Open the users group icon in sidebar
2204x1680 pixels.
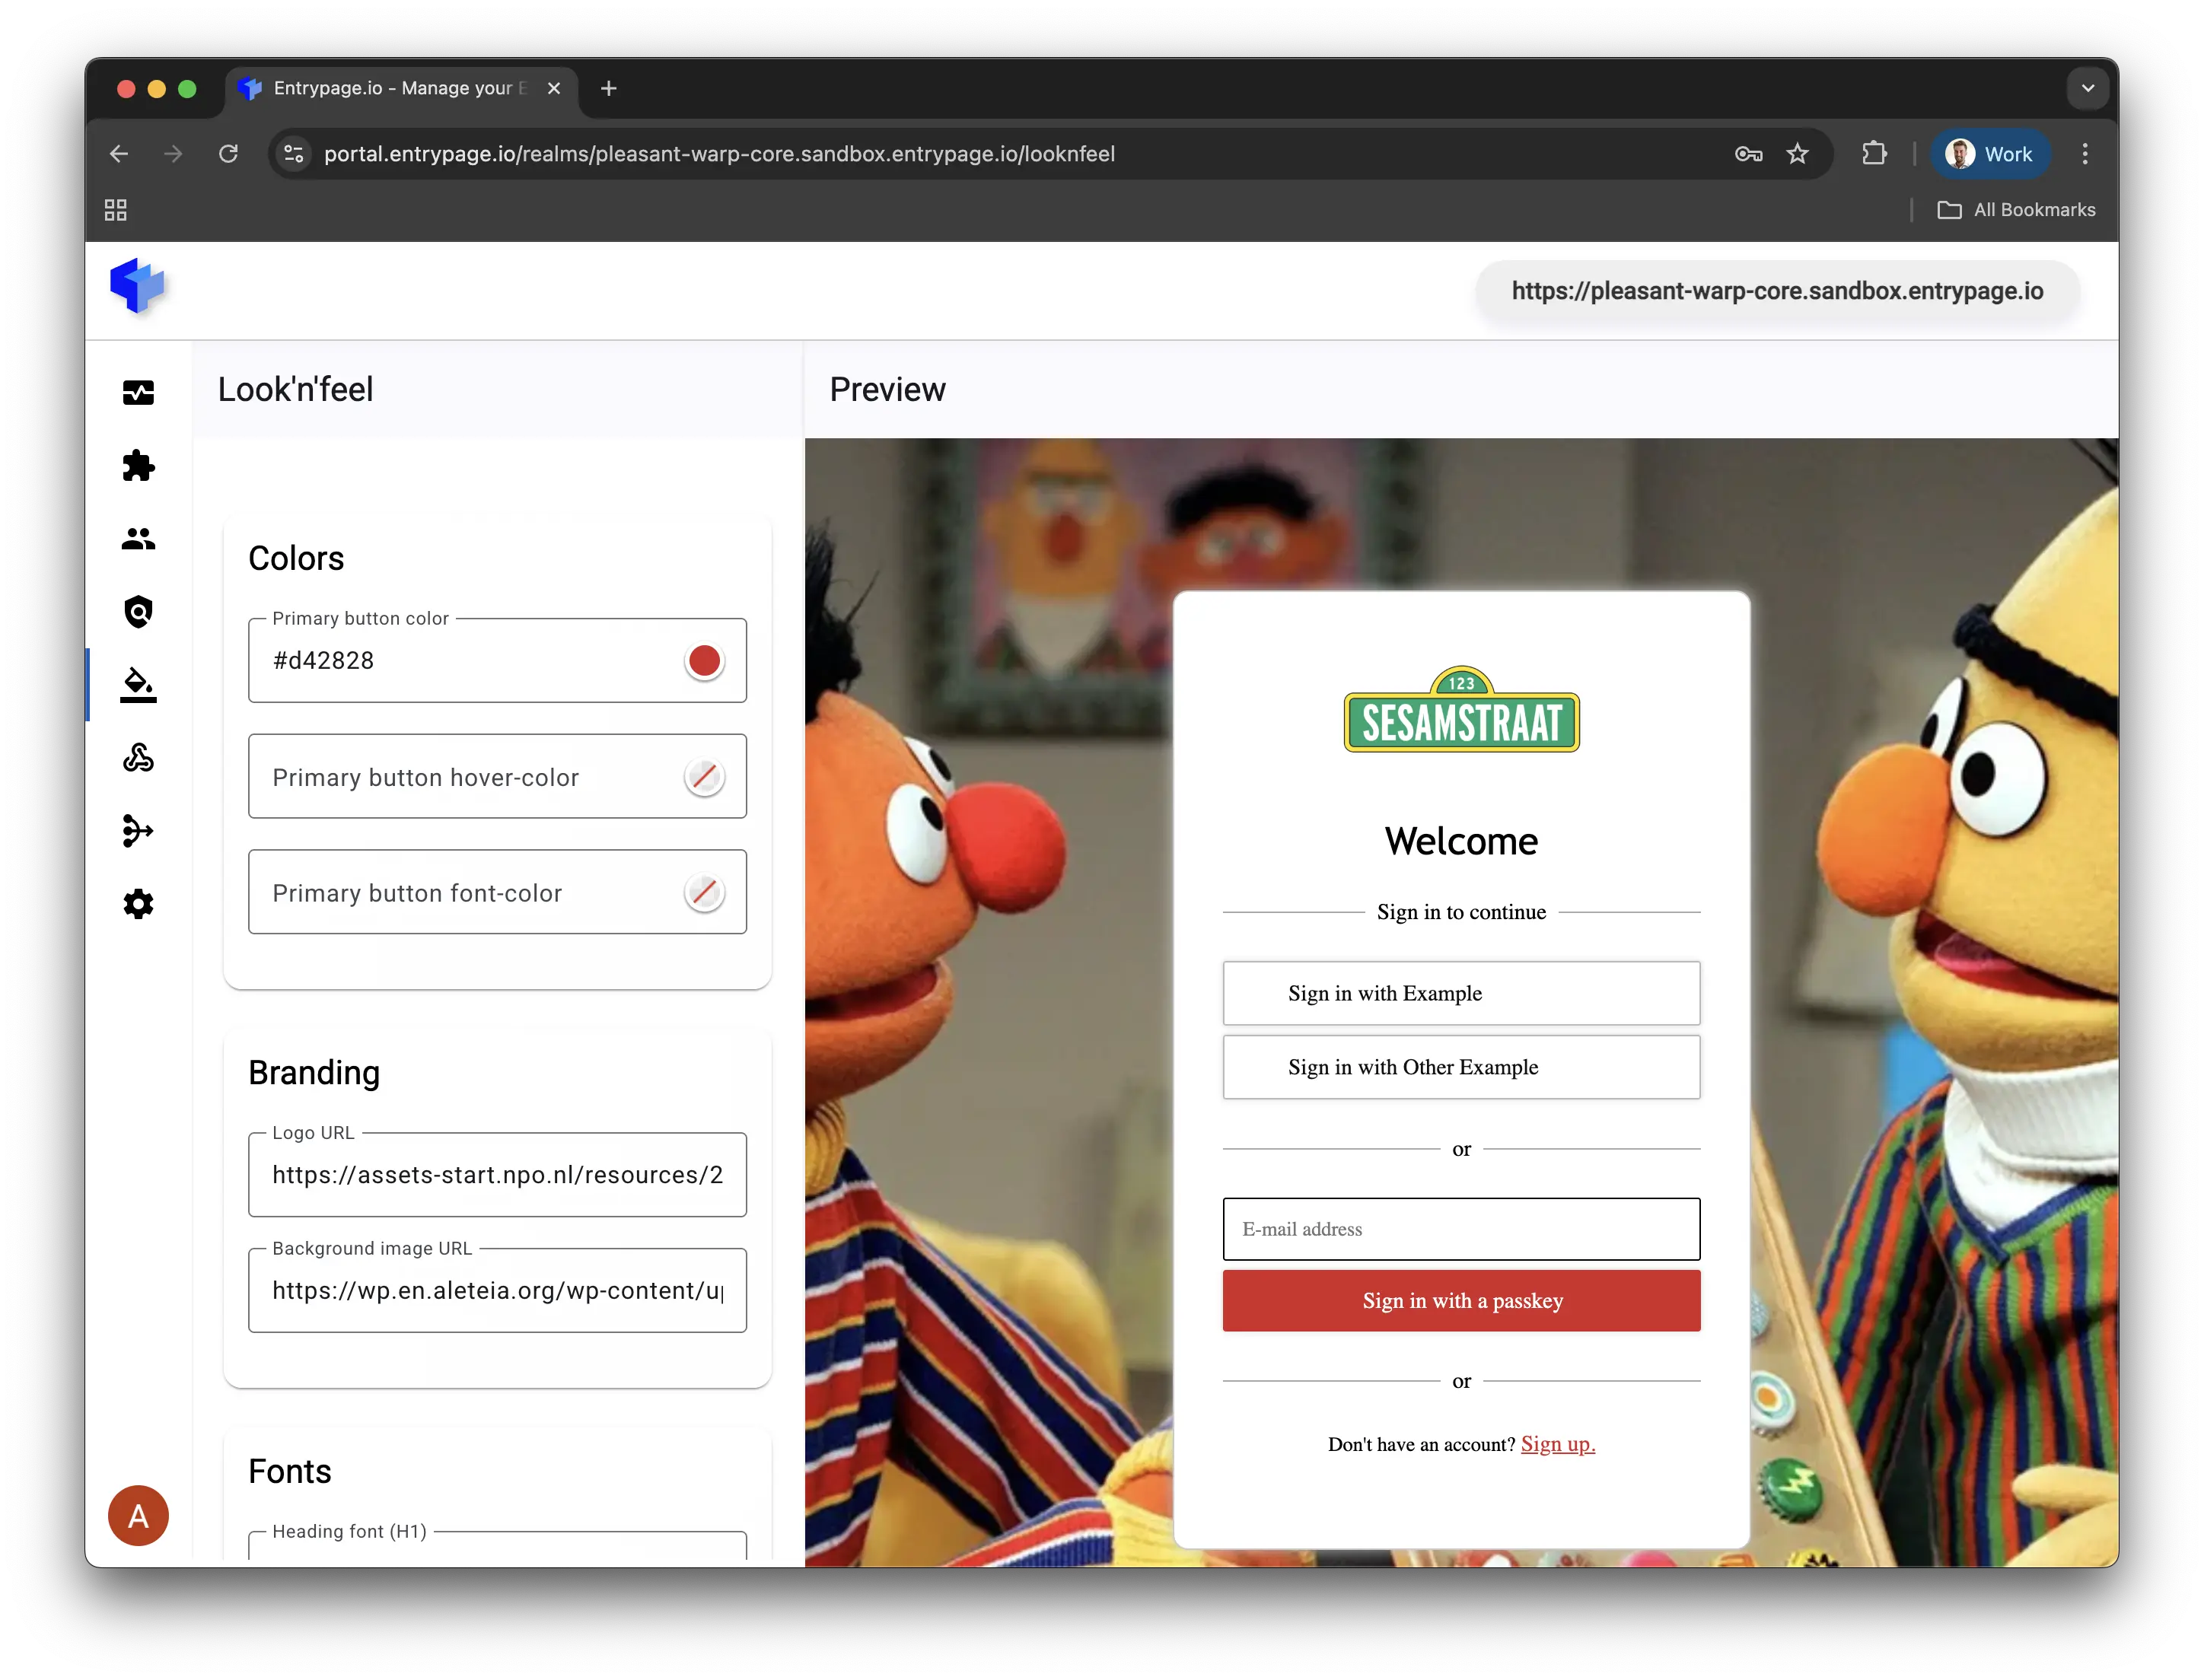point(138,539)
